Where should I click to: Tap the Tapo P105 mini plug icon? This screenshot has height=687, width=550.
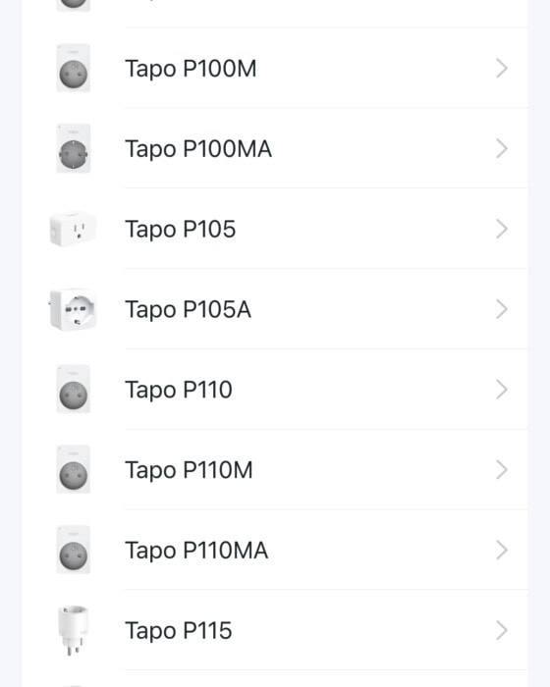(x=73, y=229)
